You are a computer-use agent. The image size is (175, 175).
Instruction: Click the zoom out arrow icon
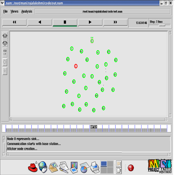[x=5, y=43]
